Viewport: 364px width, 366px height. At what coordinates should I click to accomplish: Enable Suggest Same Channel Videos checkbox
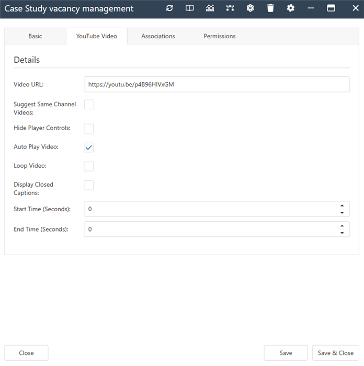coord(89,105)
